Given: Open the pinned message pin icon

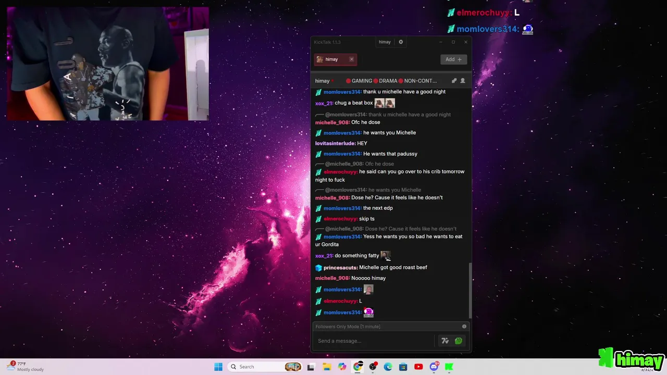Looking at the screenshot, I should click(x=454, y=81).
